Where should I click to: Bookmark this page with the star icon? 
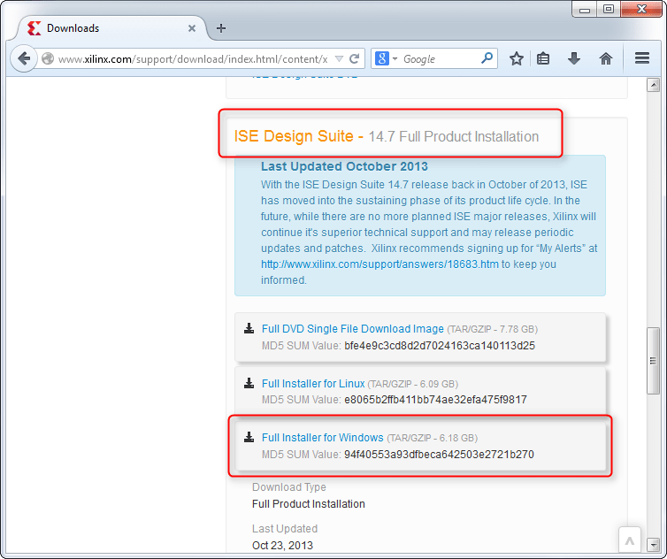pyautogui.click(x=517, y=58)
